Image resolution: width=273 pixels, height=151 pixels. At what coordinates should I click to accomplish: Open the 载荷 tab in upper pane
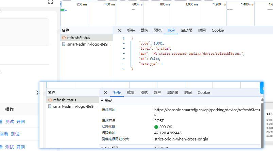(144, 30)
